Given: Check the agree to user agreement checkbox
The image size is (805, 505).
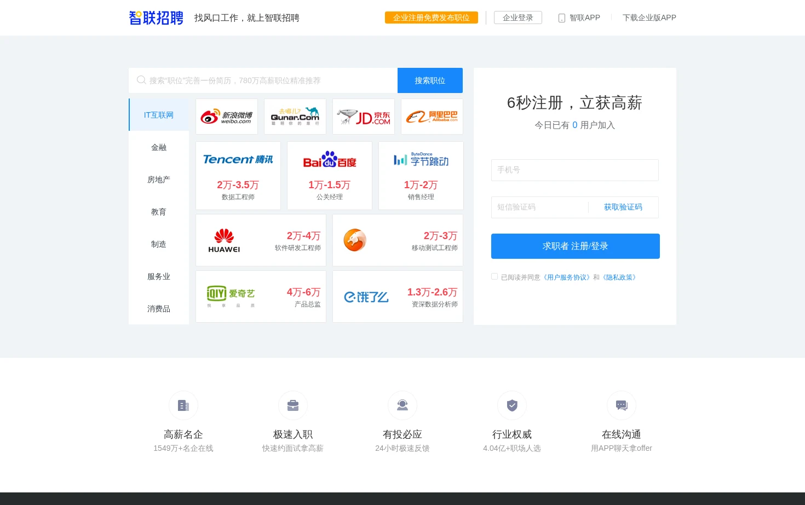Looking at the screenshot, I should tap(495, 277).
